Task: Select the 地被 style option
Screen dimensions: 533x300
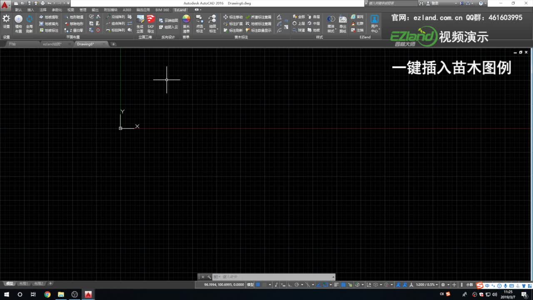Action: (314, 30)
